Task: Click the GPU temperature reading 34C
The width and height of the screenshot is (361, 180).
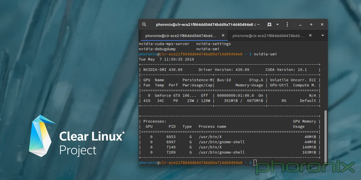Action: pos(161,100)
